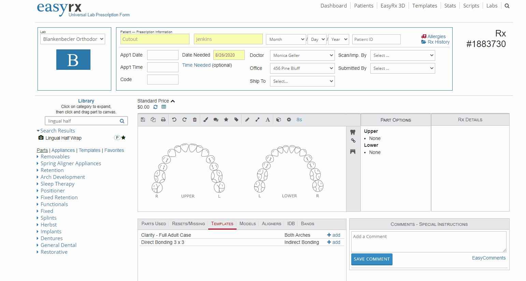
Task: Open the Scripts navigation item
Action: pyautogui.click(x=471, y=6)
